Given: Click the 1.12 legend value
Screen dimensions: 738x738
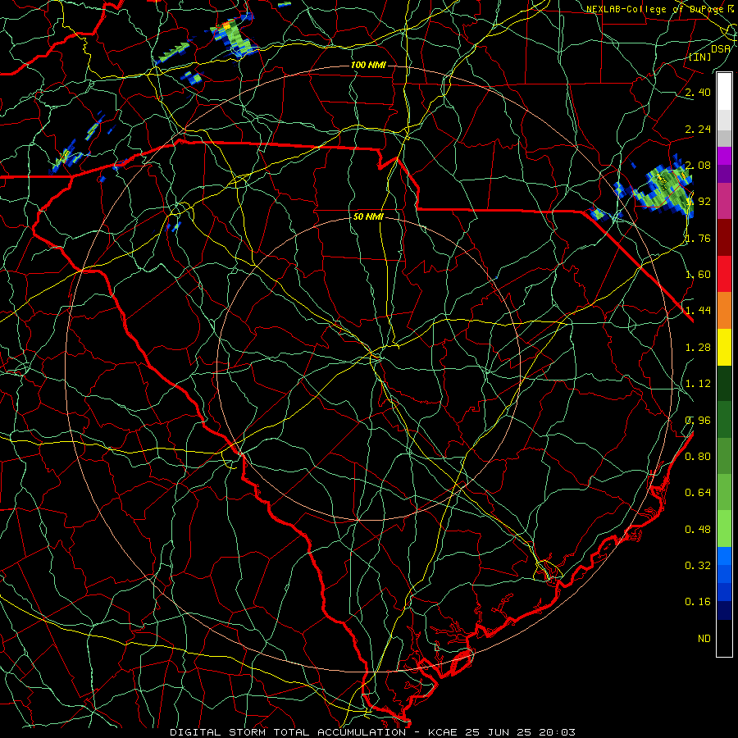Looking at the screenshot, I should click(x=698, y=384).
